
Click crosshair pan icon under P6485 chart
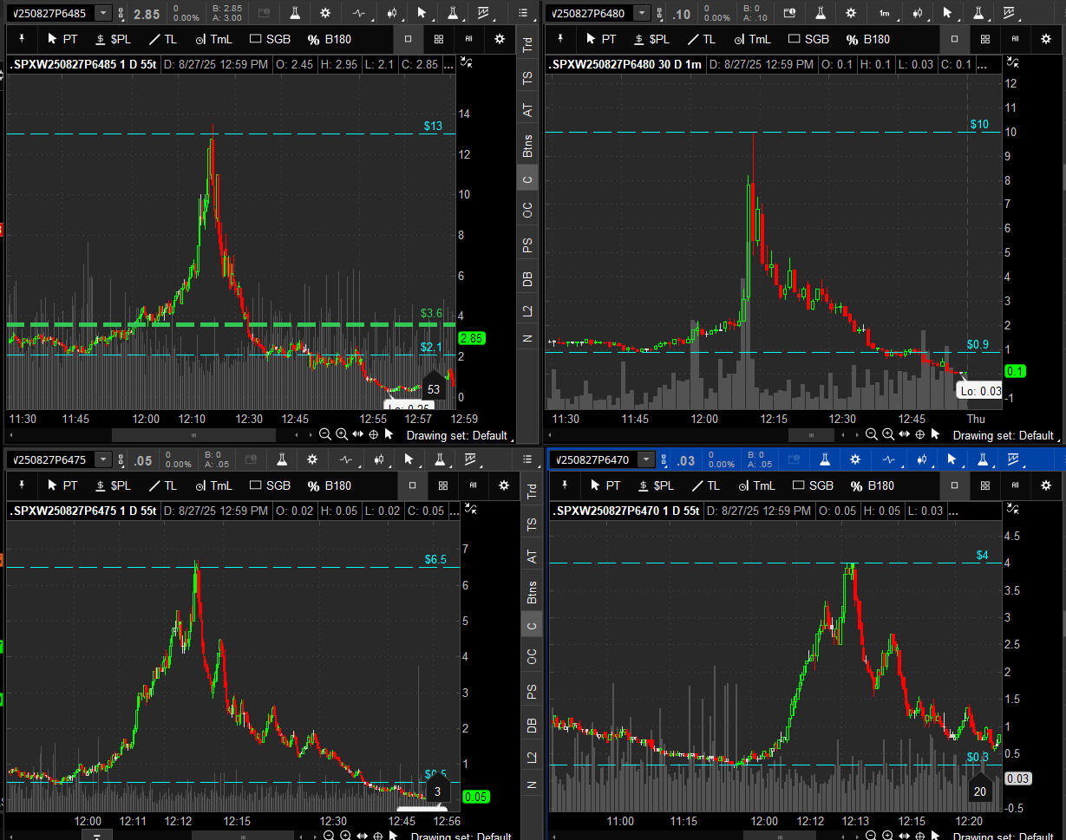[x=374, y=434]
